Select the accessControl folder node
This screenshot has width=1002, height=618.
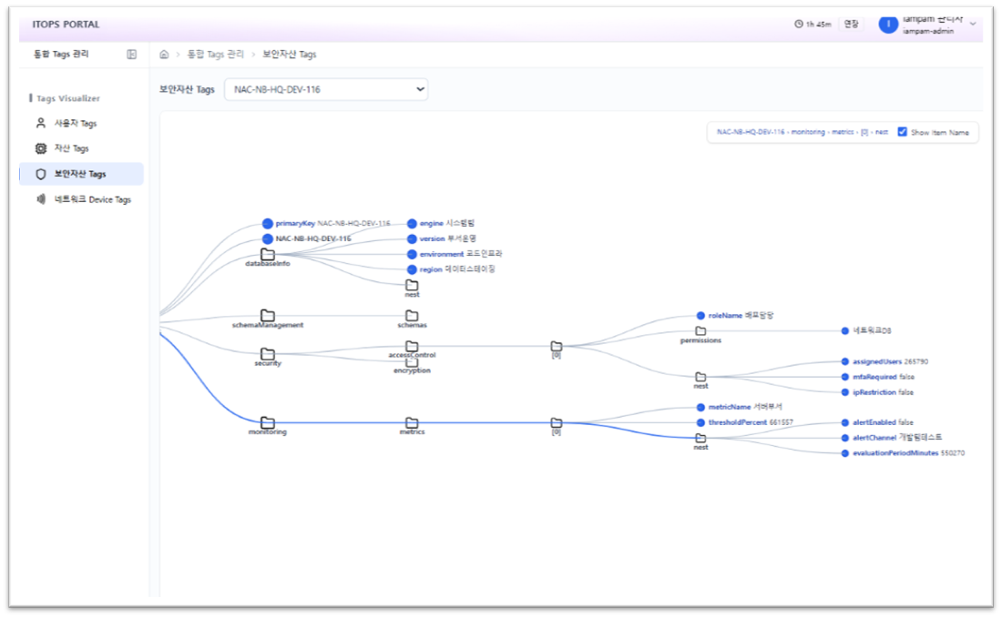[x=412, y=346]
